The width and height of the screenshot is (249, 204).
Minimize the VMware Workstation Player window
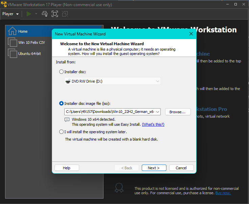[x=227, y=4]
